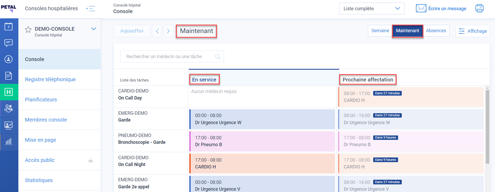Collapse the side menu with arrow icon
The width and height of the screenshot is (495, 192).
point(91,8)
